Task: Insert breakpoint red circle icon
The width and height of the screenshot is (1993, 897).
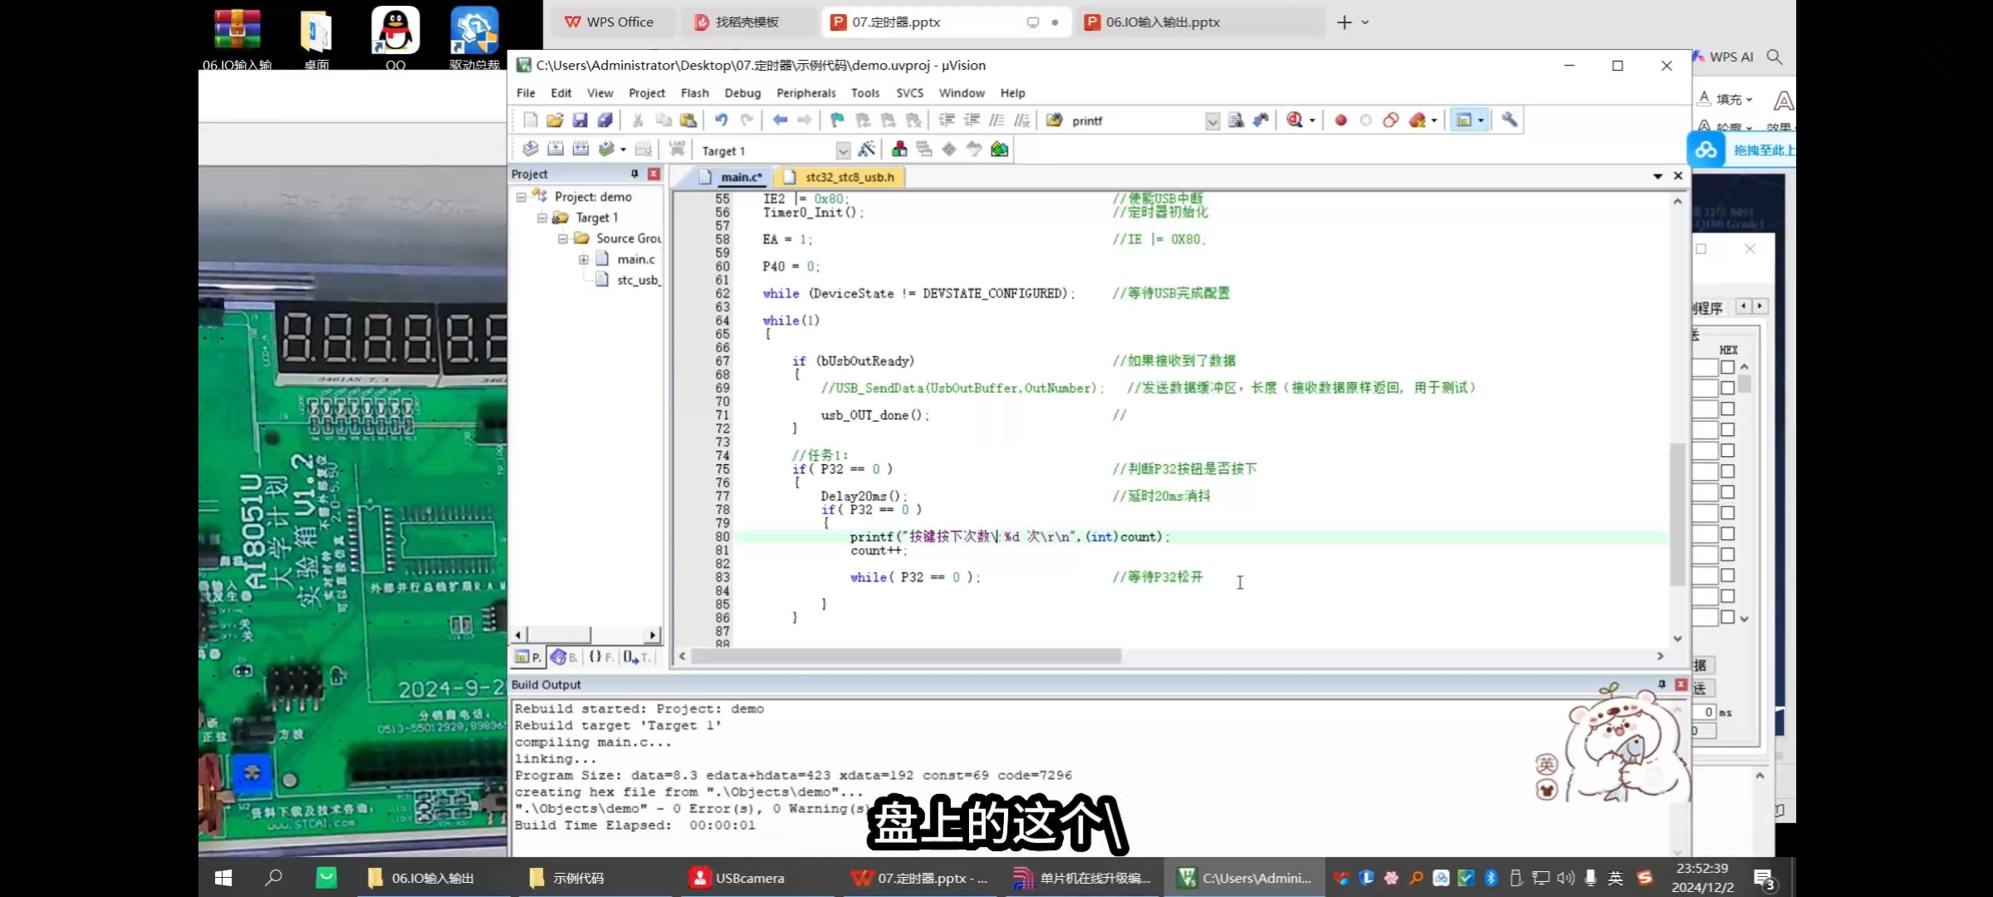Action: click(1340, 120)
